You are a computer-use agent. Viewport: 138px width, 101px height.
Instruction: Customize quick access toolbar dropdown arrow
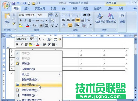click(x=40, y=3)
